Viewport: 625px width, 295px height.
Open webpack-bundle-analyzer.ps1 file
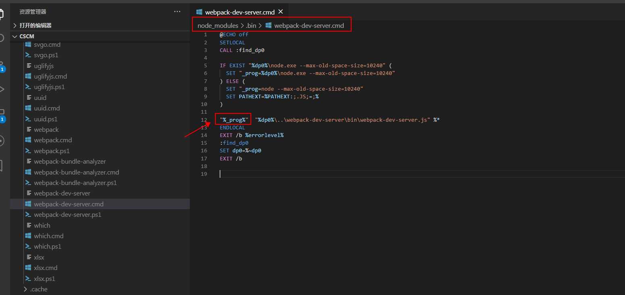[75, 183]
